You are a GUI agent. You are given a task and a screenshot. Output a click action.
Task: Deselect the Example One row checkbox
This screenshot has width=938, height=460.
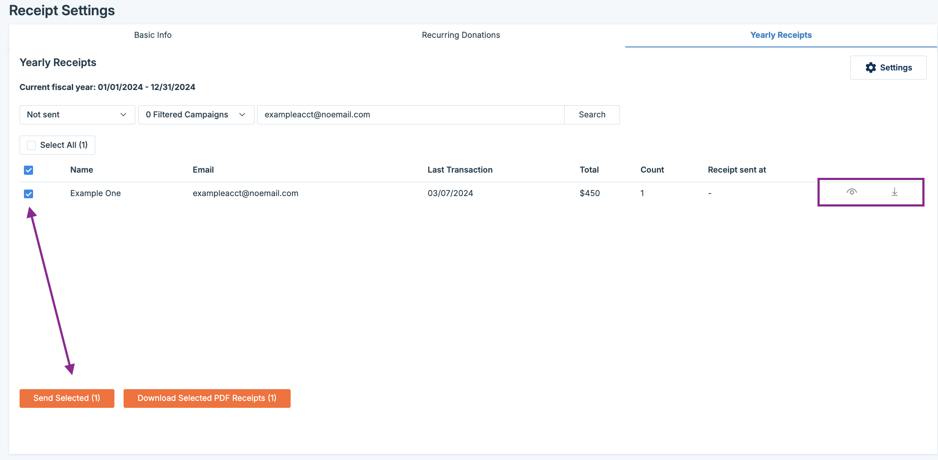pos(29,193)
